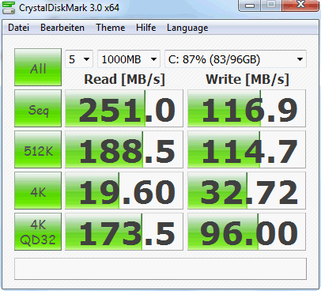Click the Write [MB/s] column header

pyautogui.click(x=247, y=79)
